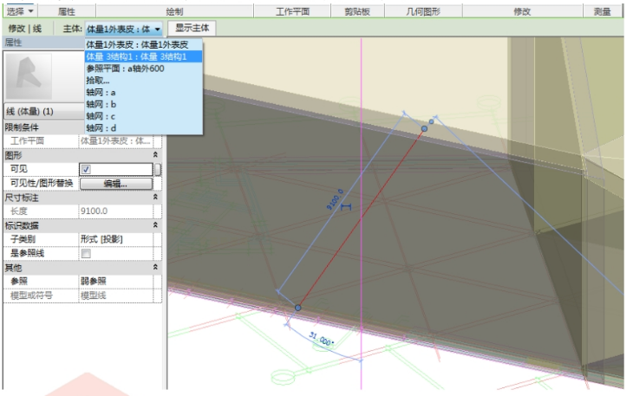This screenshot has width=633, height=396.
Task: Click the 模型或符号 value 模型线
Action: coord(117,295)
